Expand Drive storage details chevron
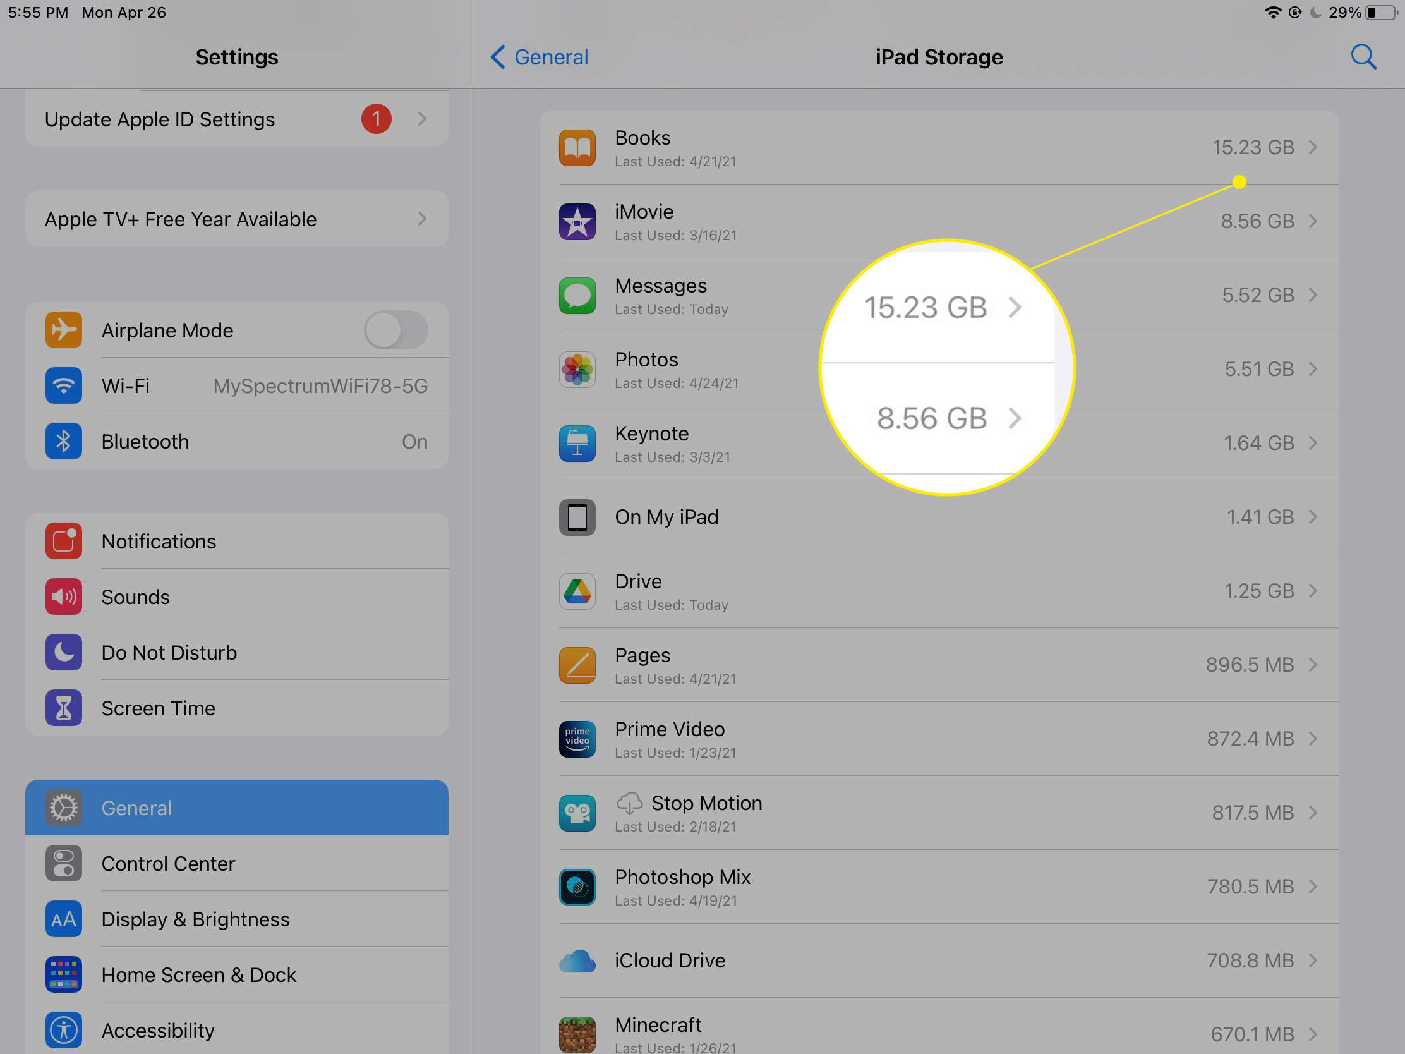Screen dimensions: 1405x1054 1313,591
